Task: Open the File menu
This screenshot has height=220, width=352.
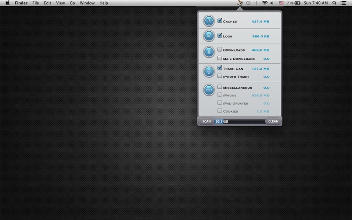Action: pyautogui.click(x=36, y=3)
